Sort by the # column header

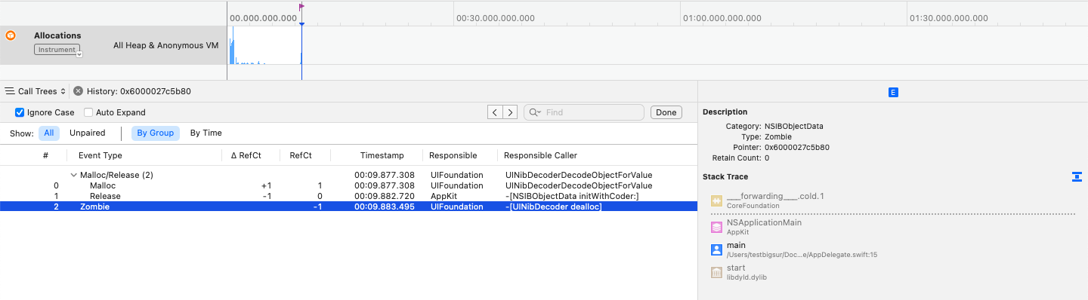click(45, 155)
